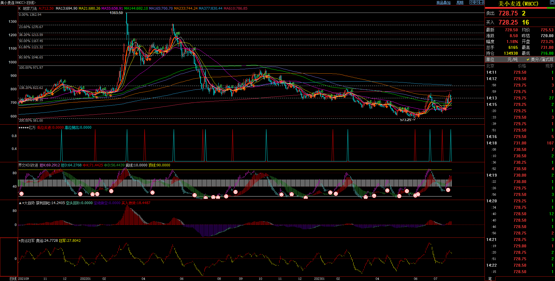
Task: Click the 卖出 sell price 728.75
Action: (x=508, y=13)
